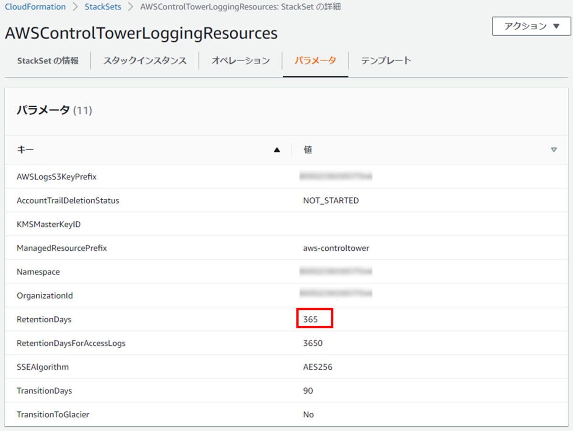
Task: Select the RetentionDays value 365
Action: pyautogui.click(x=314, y=319)
